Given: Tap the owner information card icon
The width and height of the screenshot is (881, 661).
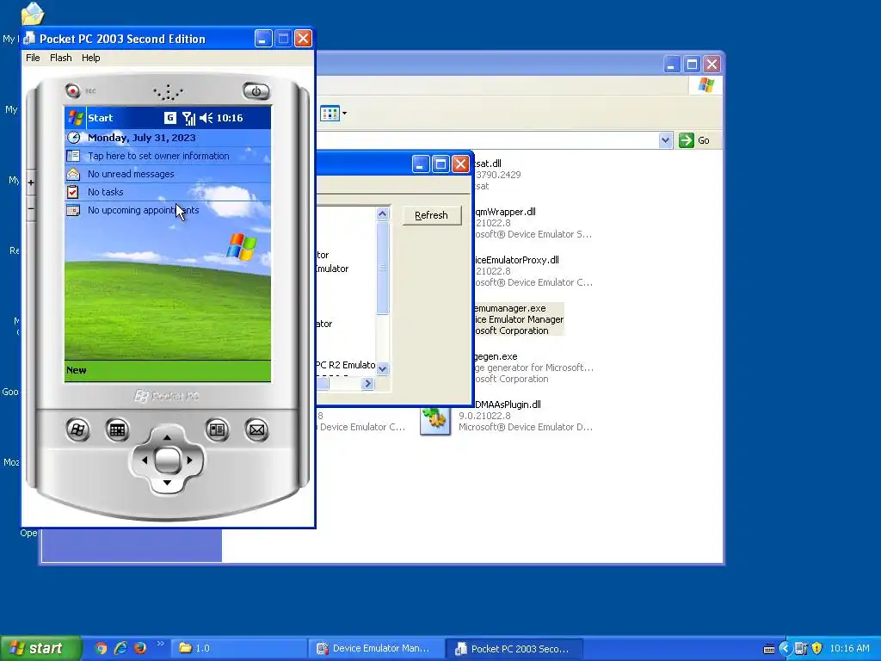Looking at the screenshot, I should [73, 156].
